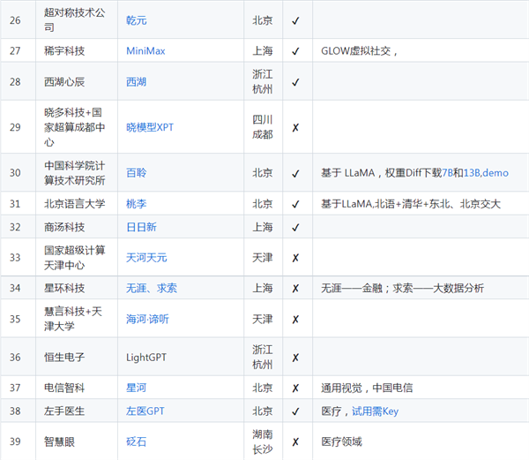Open the 日日新 model link
The image size is (529, 460).
[x=141, y=227]
